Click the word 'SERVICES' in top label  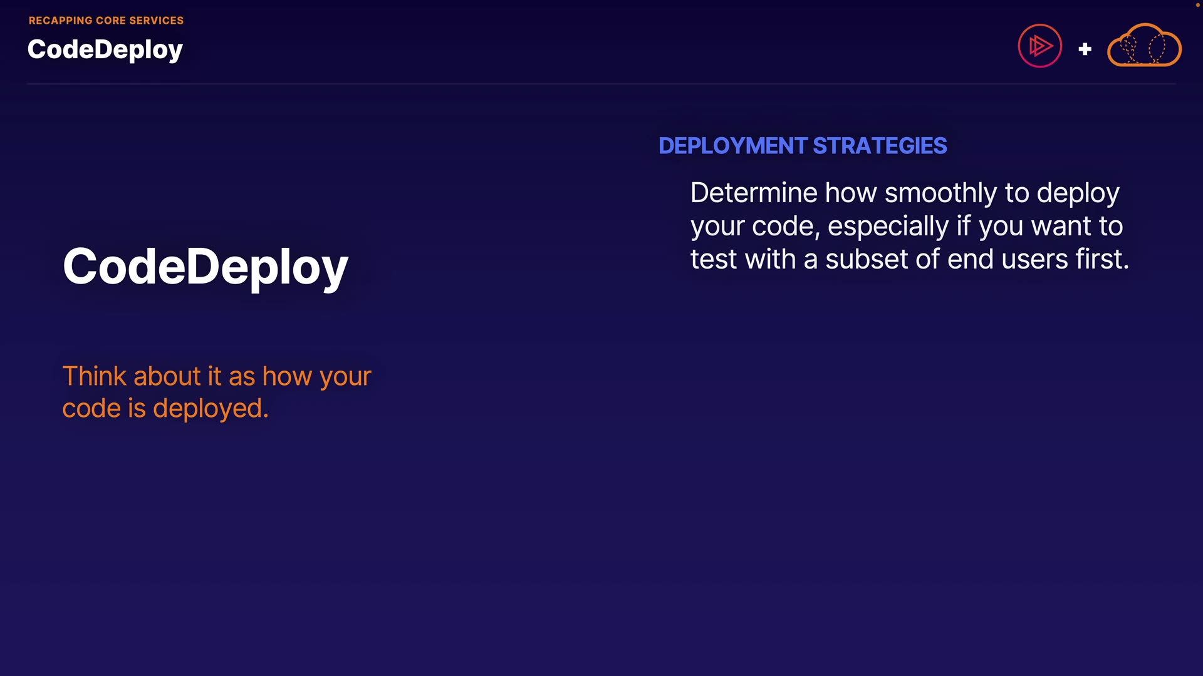pos(156,20)
